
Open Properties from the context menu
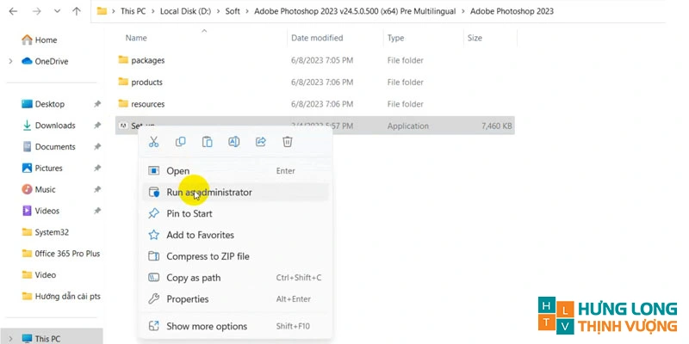coord(235,298)
